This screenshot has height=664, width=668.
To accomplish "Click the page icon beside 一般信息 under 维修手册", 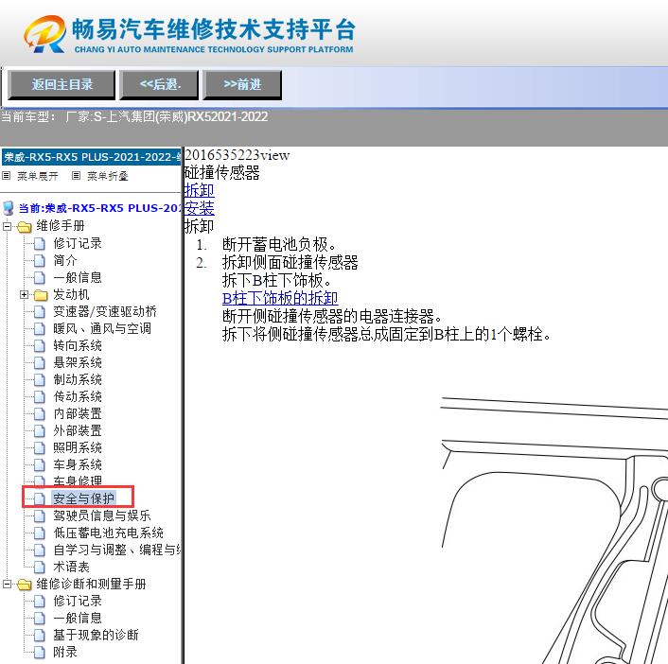I will pyautogui.click(x=39, y=278).
